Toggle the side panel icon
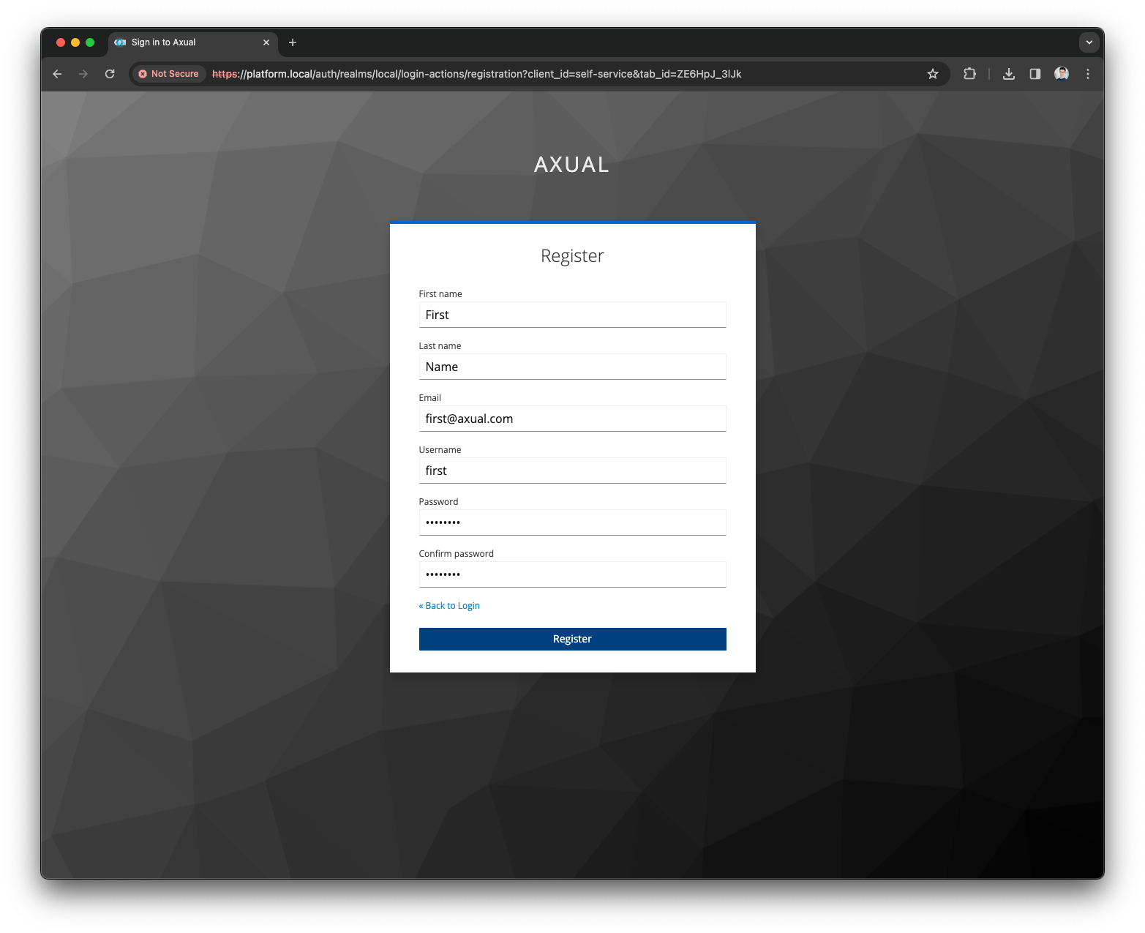 1035,74
